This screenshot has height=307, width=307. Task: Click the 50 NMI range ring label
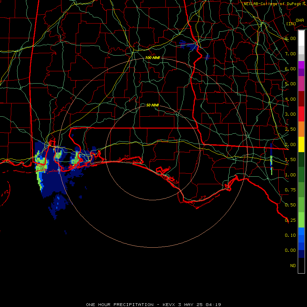[x=152, y=105]
